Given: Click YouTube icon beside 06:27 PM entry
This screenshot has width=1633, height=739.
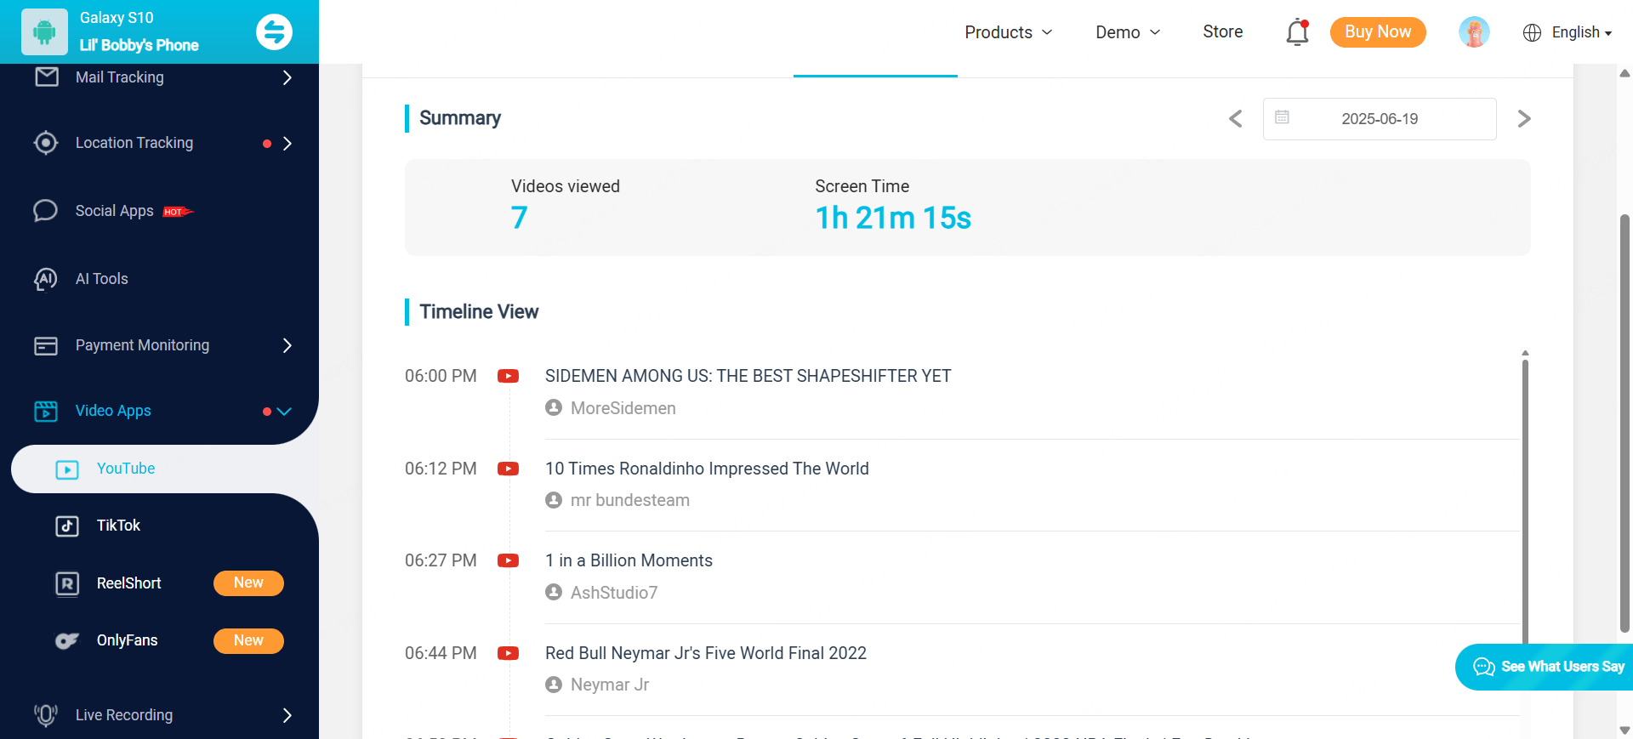Looking at the screenshot, I should pos(509,560).
